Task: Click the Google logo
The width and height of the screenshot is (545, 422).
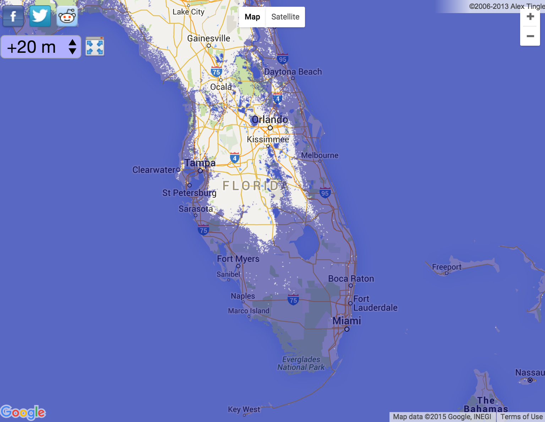Action: pyautogui.click(x=23, y=412)
